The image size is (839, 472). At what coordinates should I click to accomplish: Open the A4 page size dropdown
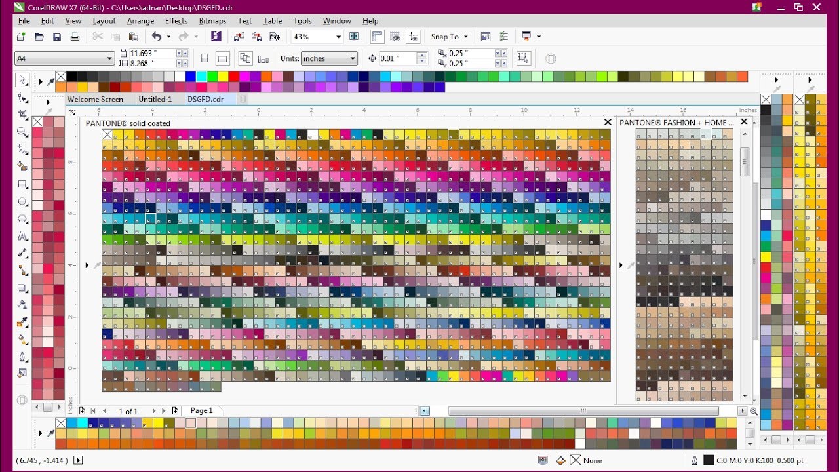click(109, 58)
